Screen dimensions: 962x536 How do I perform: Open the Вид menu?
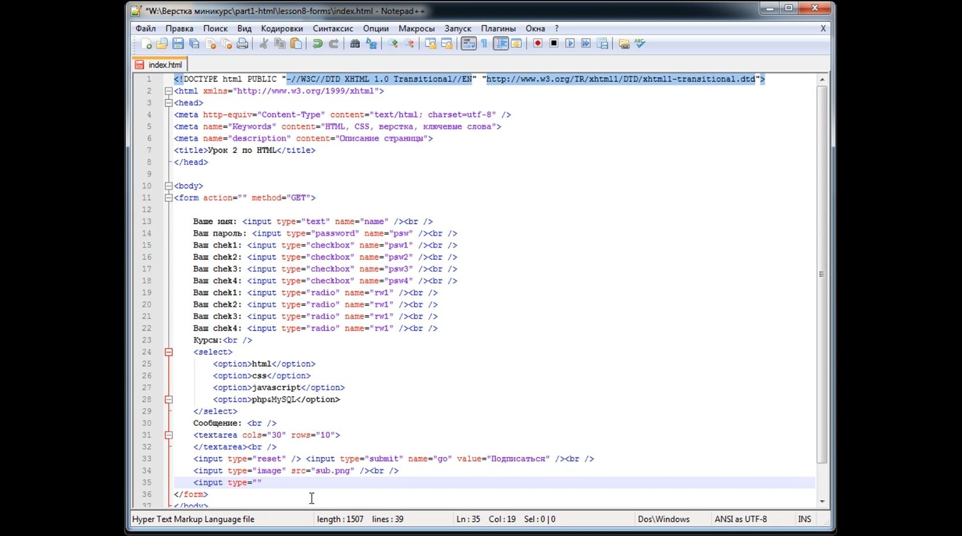tap(245, 28)
